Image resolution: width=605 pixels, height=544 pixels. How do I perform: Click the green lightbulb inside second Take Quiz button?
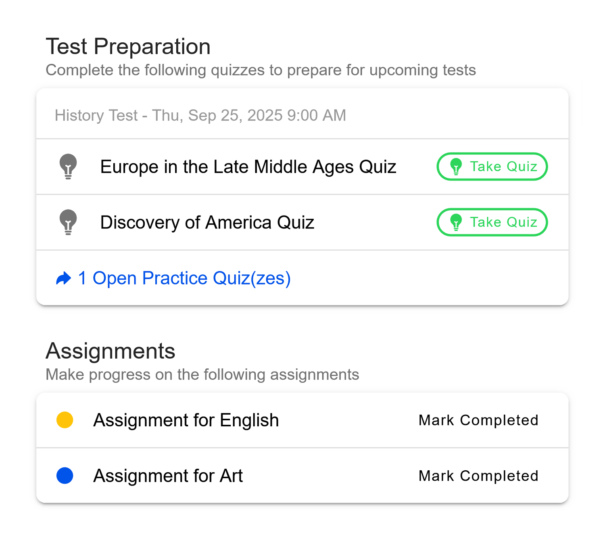click(456, 222)
